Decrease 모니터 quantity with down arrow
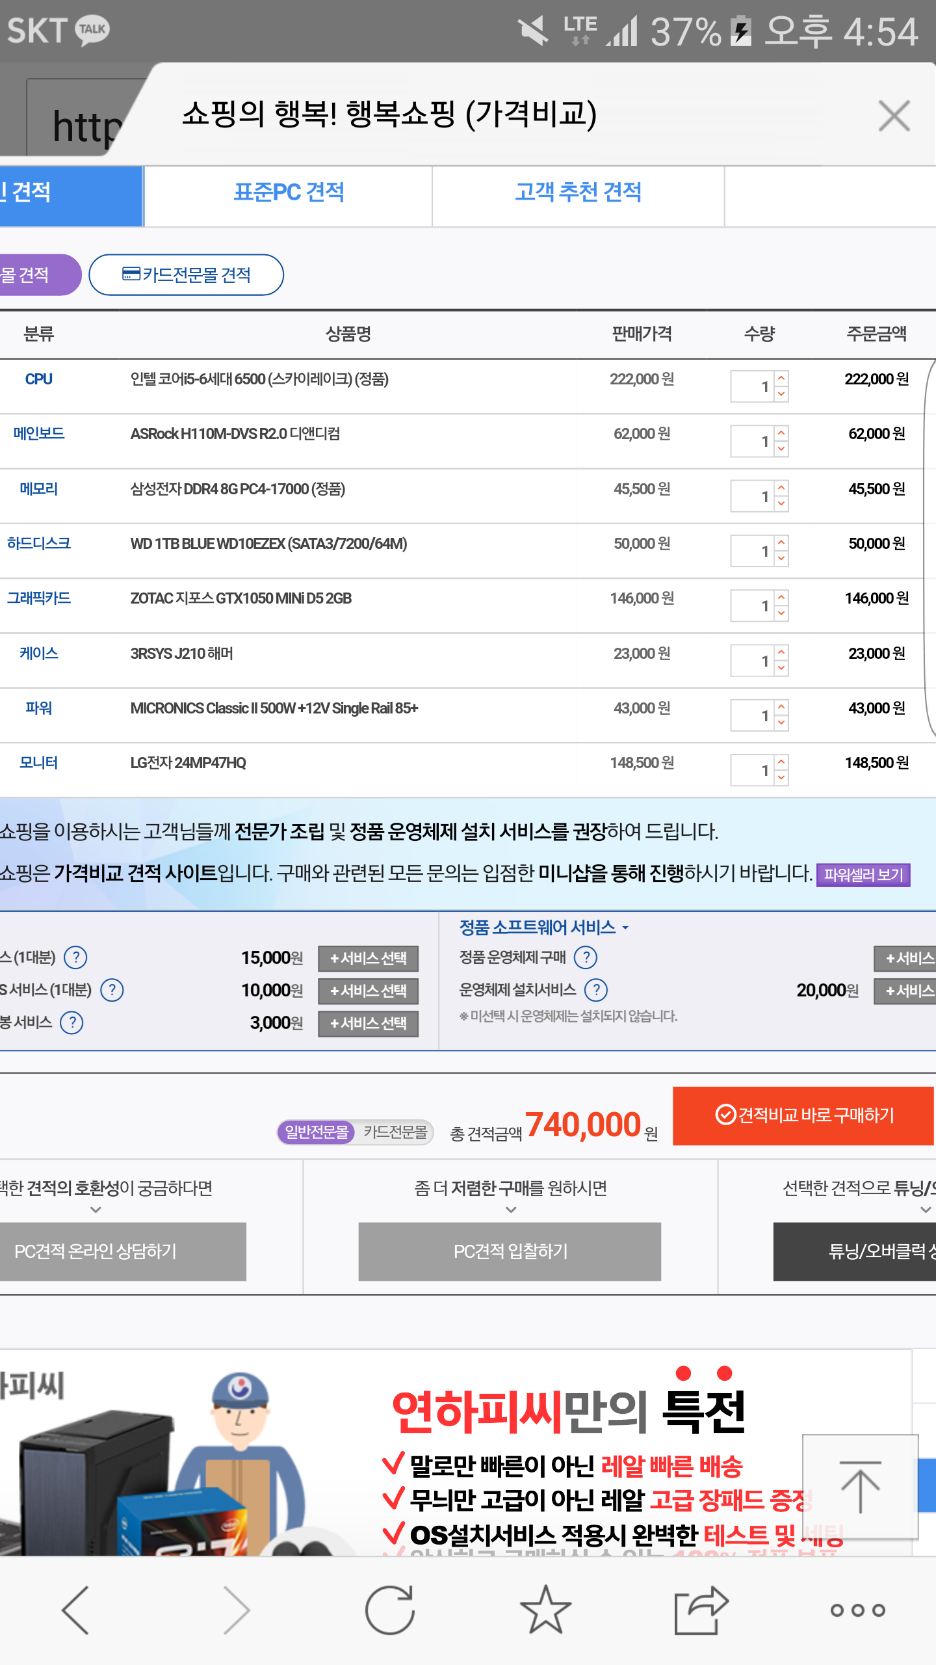This screenshot has height=1665, width=936. 781,778
